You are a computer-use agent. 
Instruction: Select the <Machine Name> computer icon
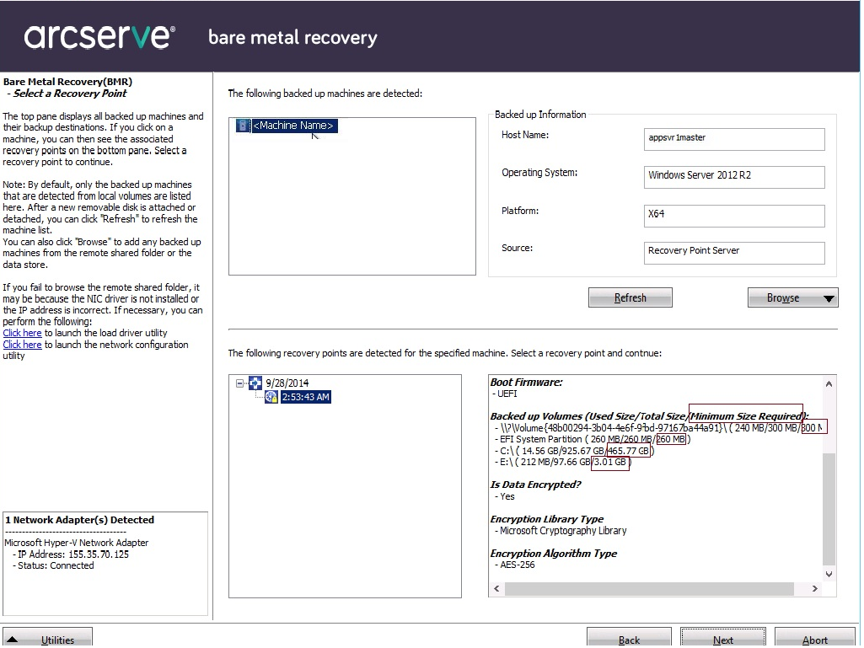click(243, 125)
